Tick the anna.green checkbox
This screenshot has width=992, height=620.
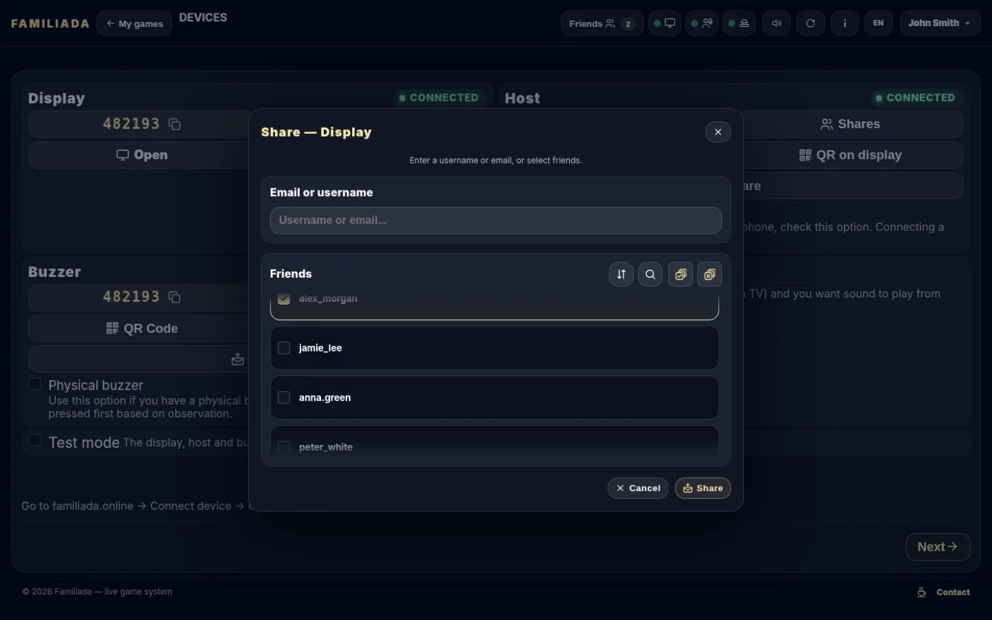click(284, 398)
